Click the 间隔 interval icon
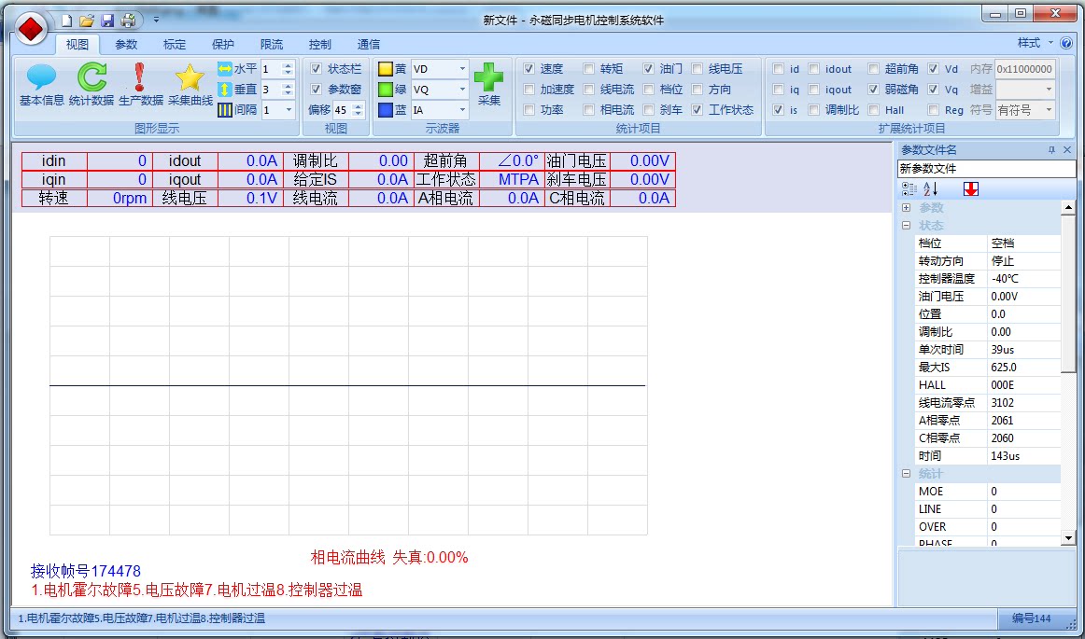 tap(225, 110)
